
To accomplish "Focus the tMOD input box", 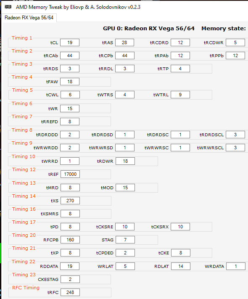I will pyautogui.click(x=125, y=188).
